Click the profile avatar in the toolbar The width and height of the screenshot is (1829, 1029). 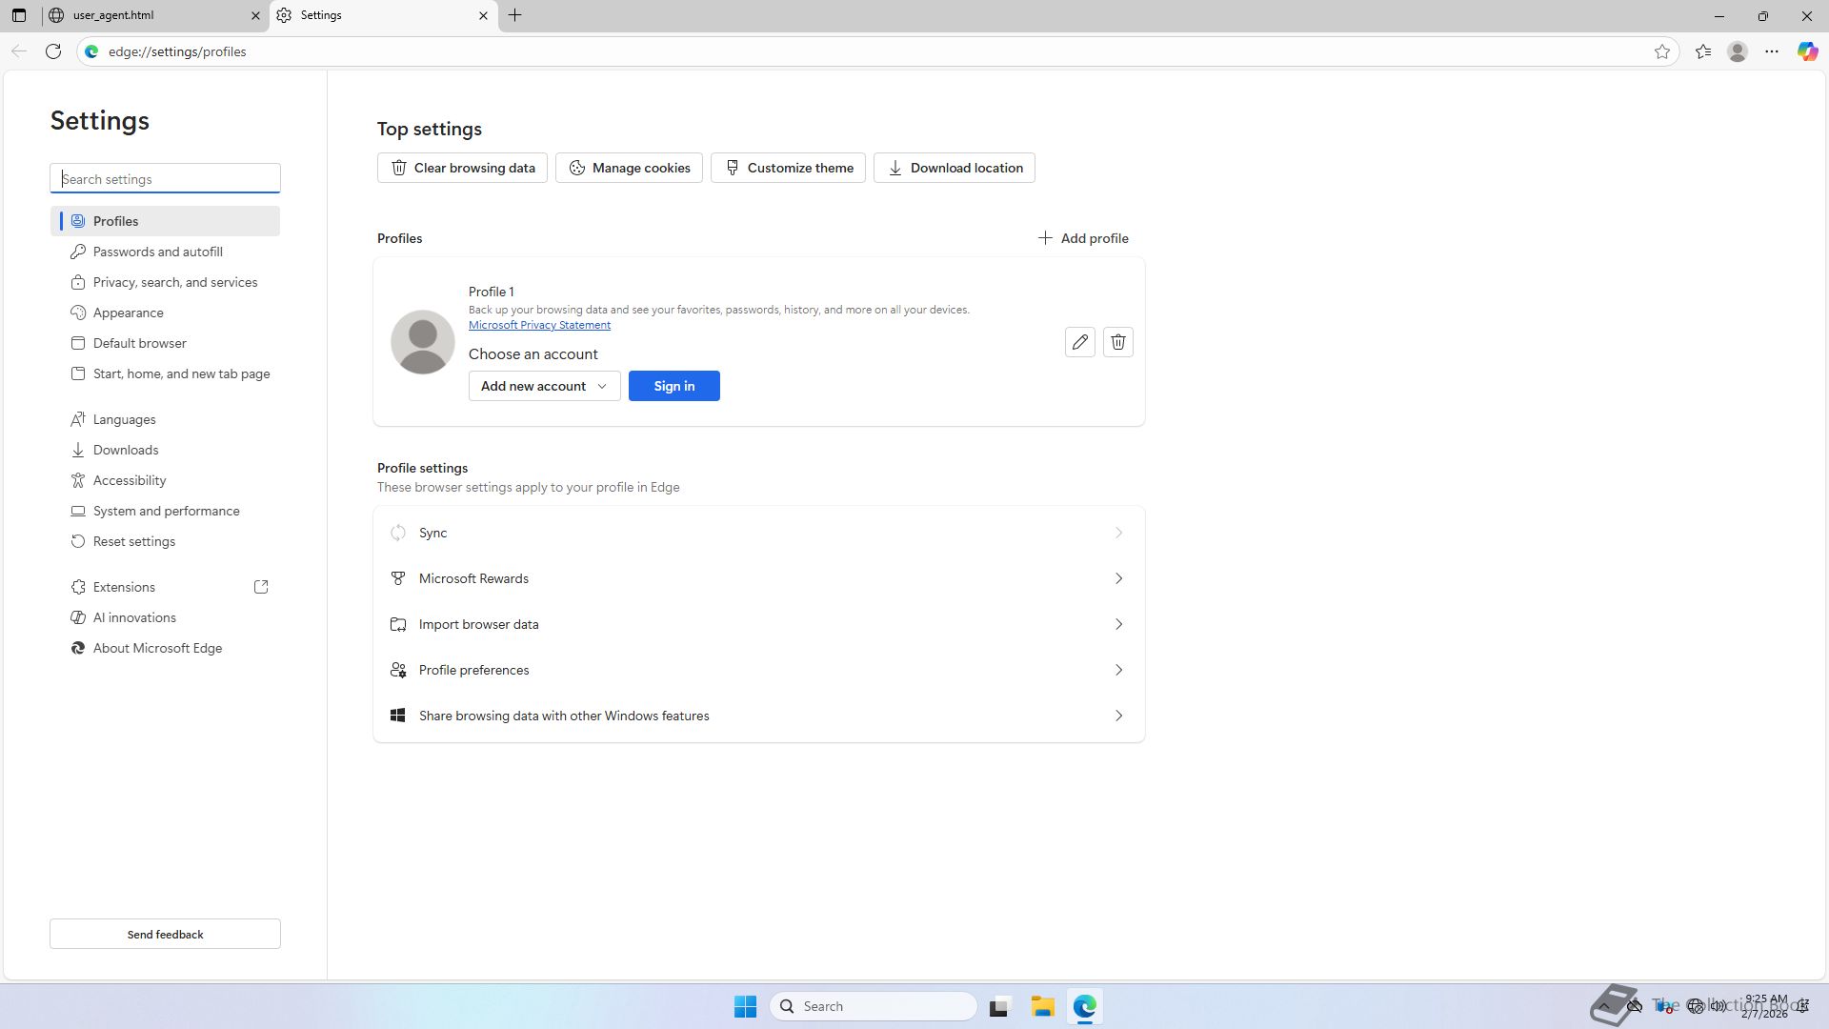pos(1738,51)
